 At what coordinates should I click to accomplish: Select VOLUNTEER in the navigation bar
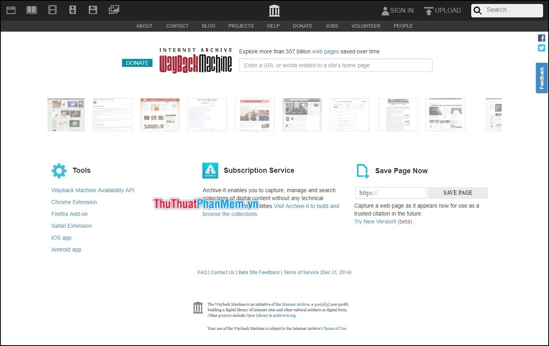click(366, 26)
